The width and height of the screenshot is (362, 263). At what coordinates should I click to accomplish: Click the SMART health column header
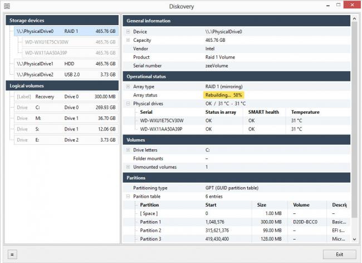[263, 112]
